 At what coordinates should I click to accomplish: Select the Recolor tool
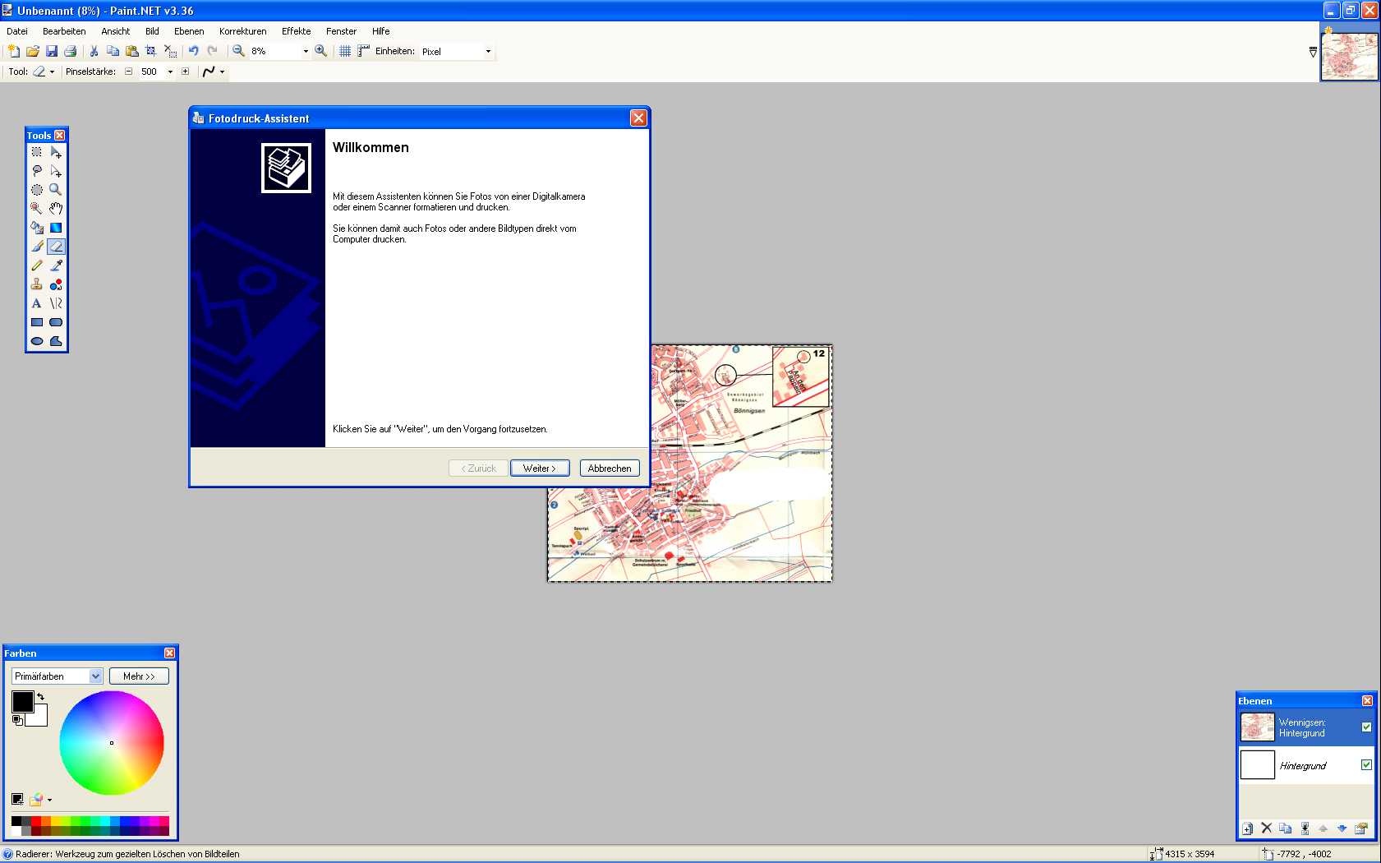[56, 284]
